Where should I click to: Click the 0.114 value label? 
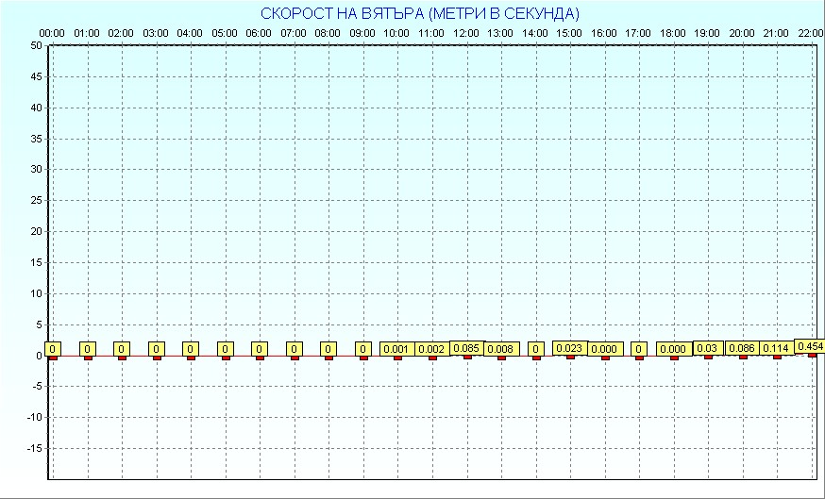point(776,348)
